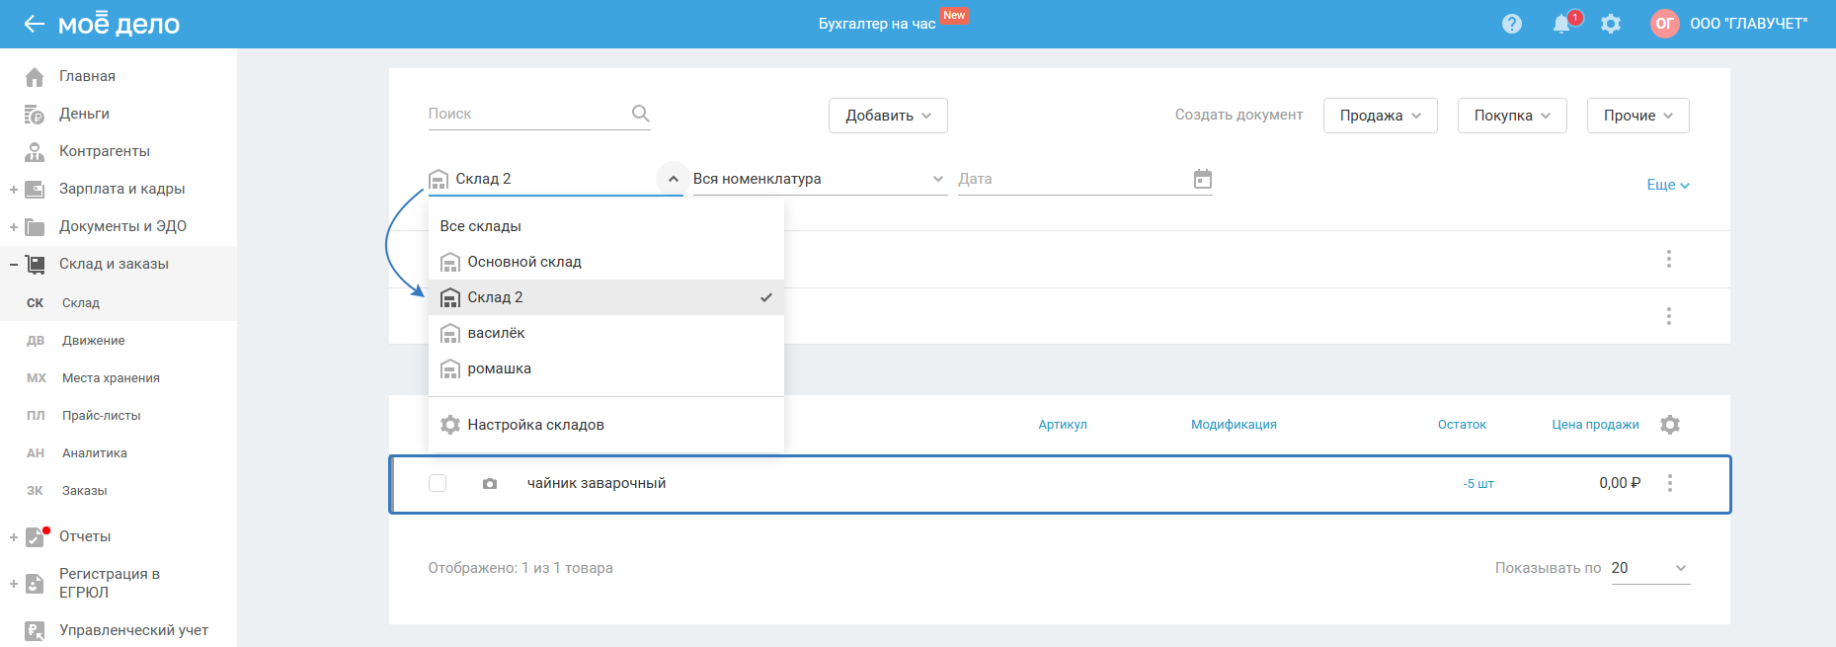This screenshot has width=1836, height=647.
Task: Select the checked Склад 2 option in the list
Action: pyautogui.click(x=605, y=297)
